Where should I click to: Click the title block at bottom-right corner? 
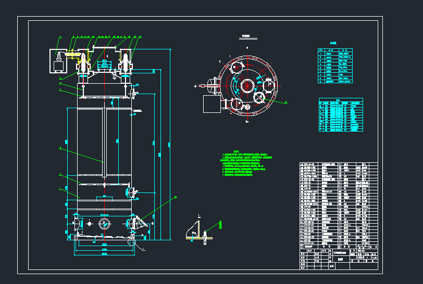tap(338, 259)
